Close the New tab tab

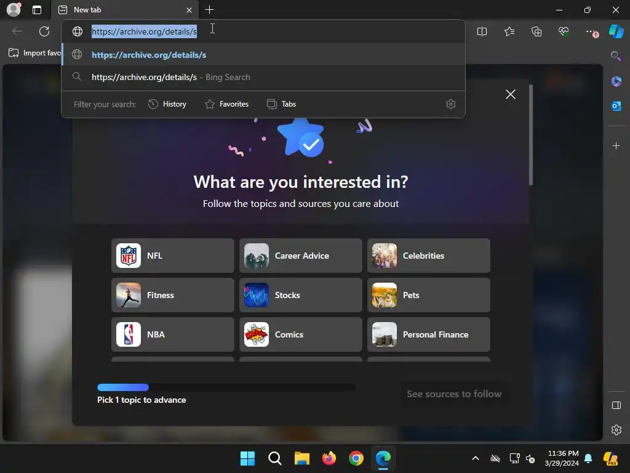[189, 10]
